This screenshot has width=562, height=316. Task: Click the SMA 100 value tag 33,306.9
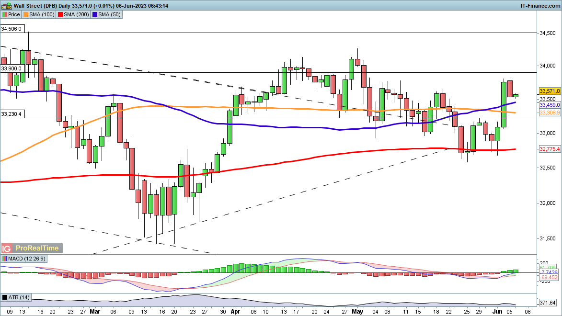[x=550, y=113]
